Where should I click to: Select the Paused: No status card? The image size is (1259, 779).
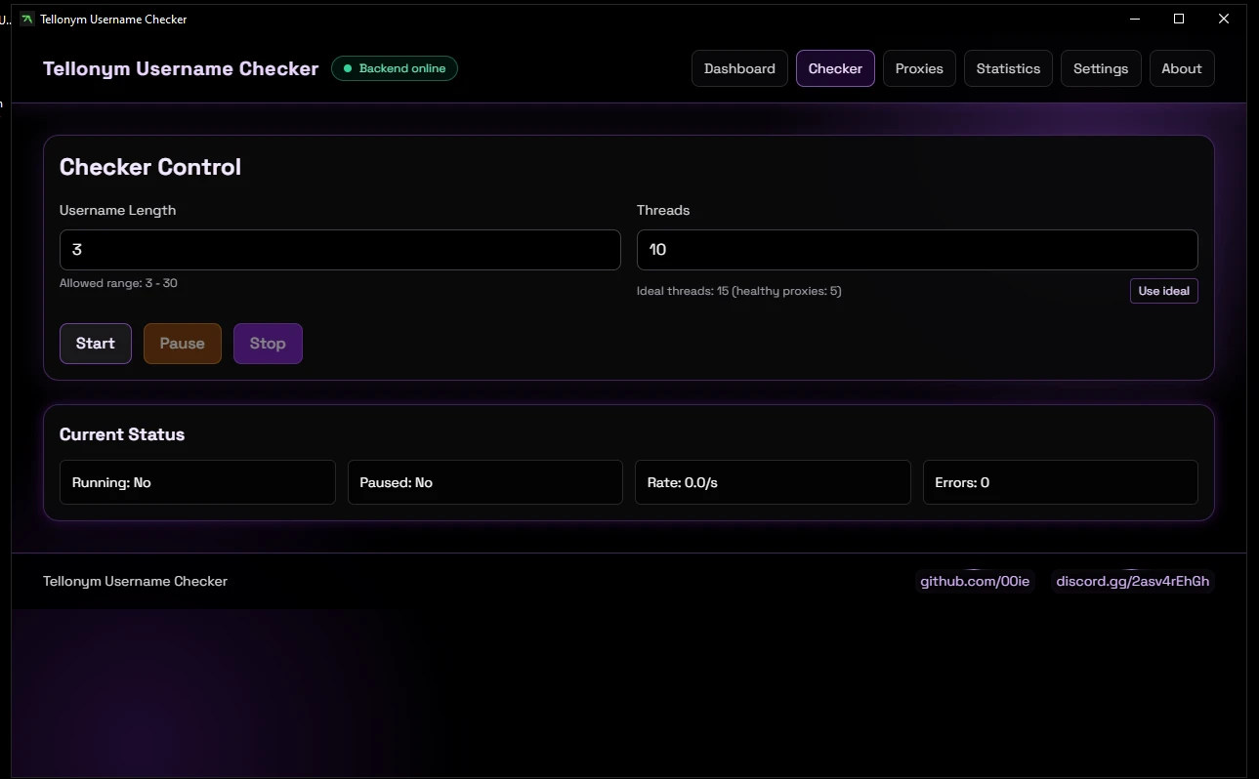(484, 482)
